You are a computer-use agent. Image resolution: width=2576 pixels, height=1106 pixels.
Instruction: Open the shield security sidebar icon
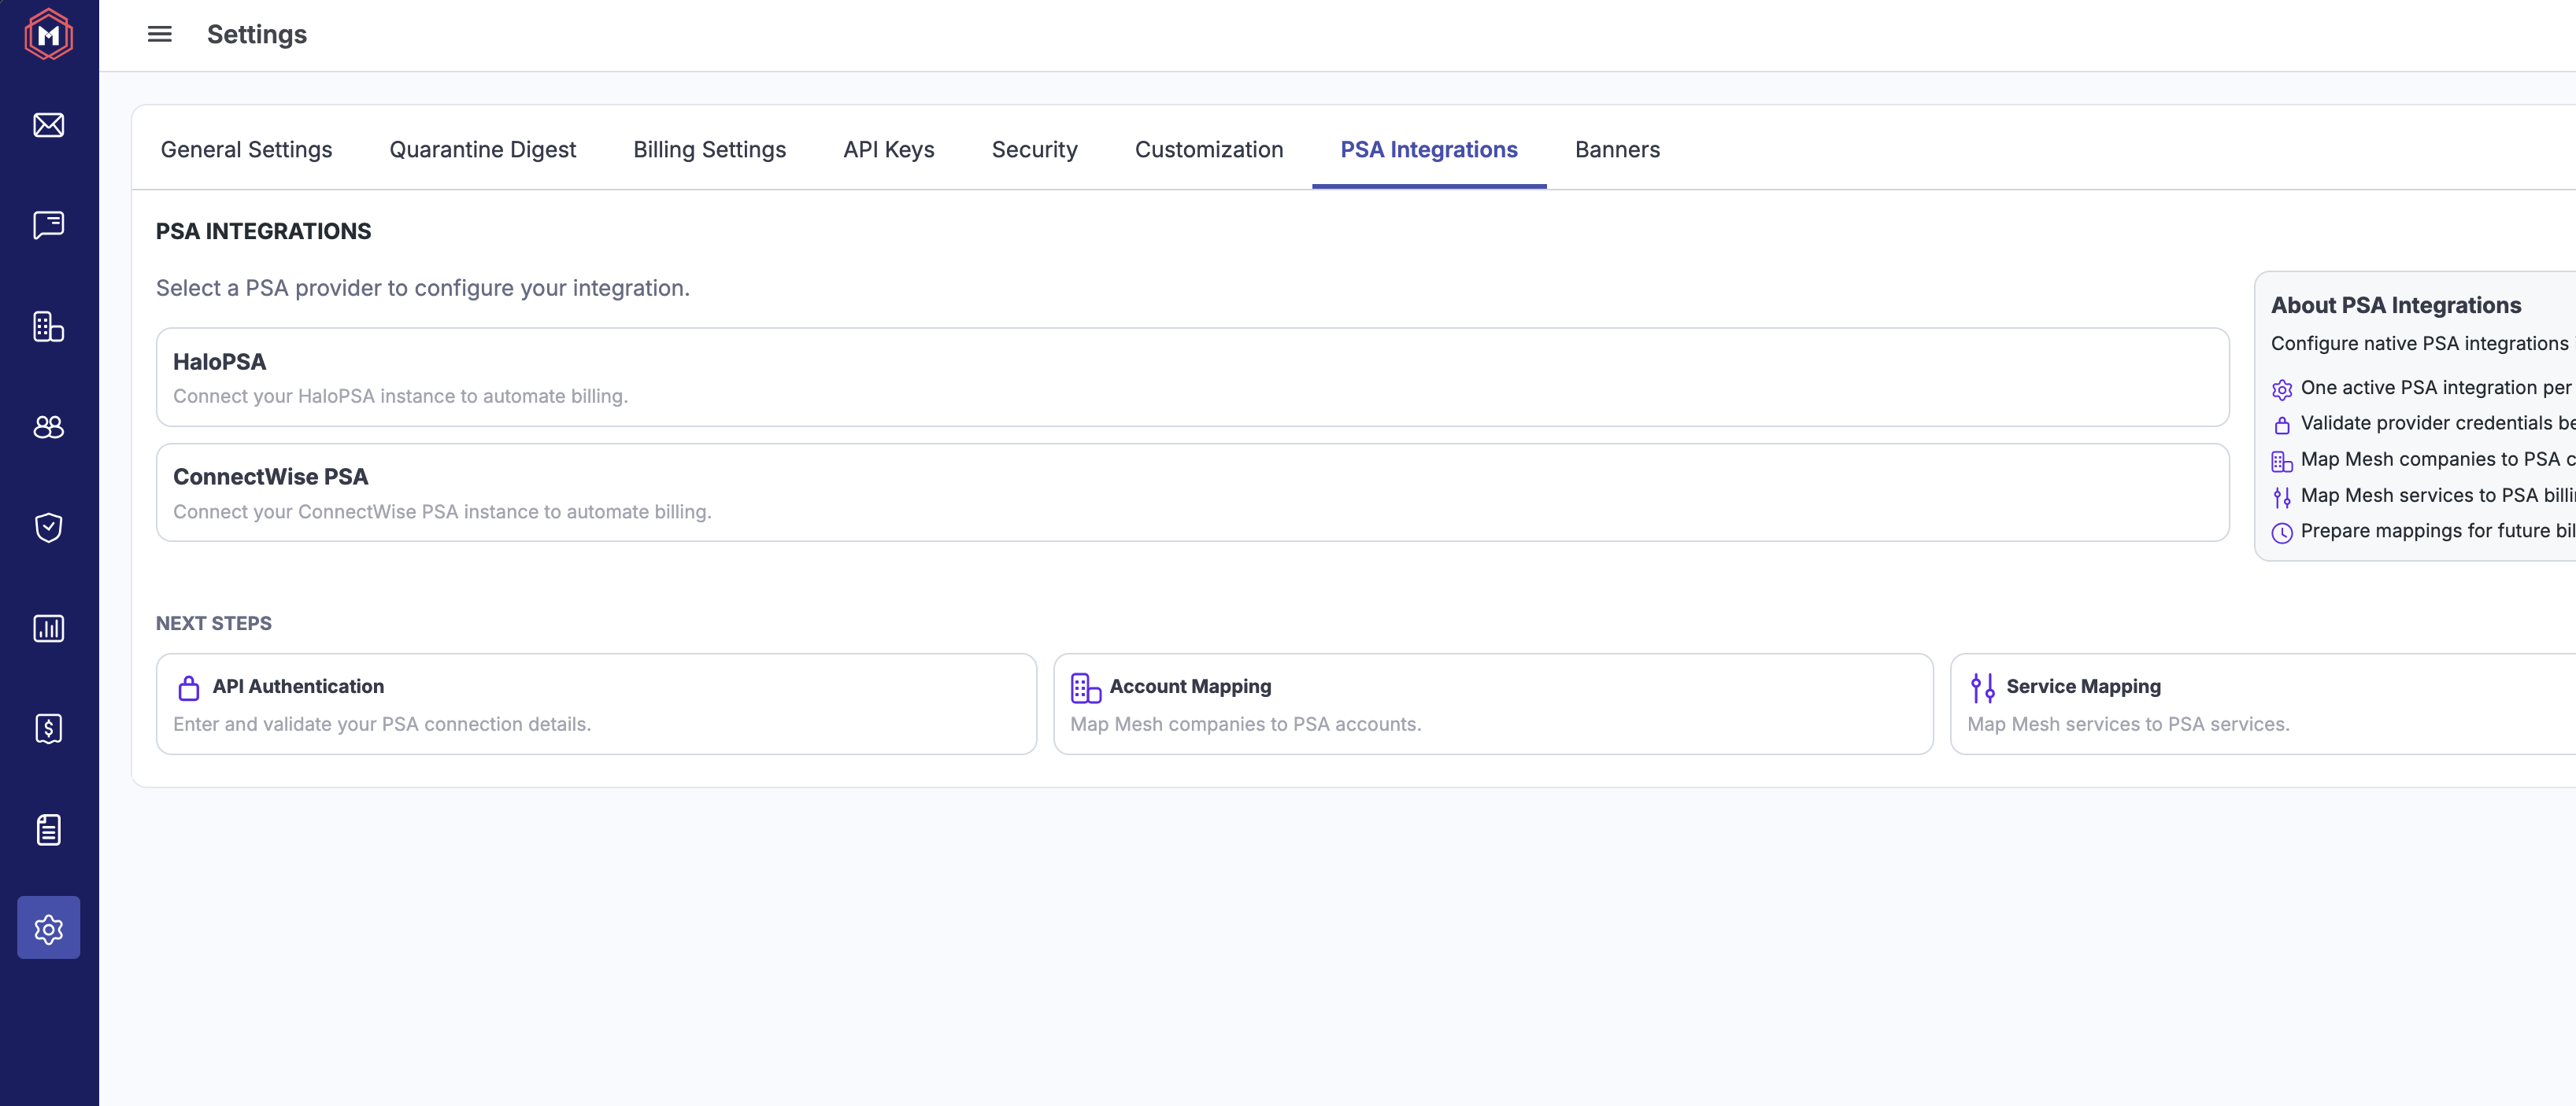click(x=49, y=526)
